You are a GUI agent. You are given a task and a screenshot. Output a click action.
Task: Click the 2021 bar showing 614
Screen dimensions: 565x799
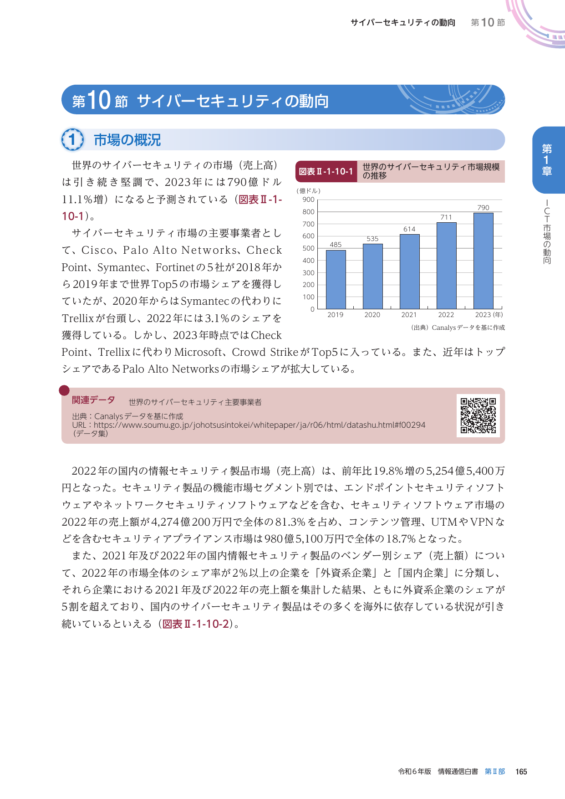pyautogui.click(x=409, y=271)
